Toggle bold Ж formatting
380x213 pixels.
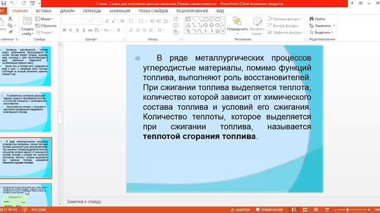tap(64, 30)
